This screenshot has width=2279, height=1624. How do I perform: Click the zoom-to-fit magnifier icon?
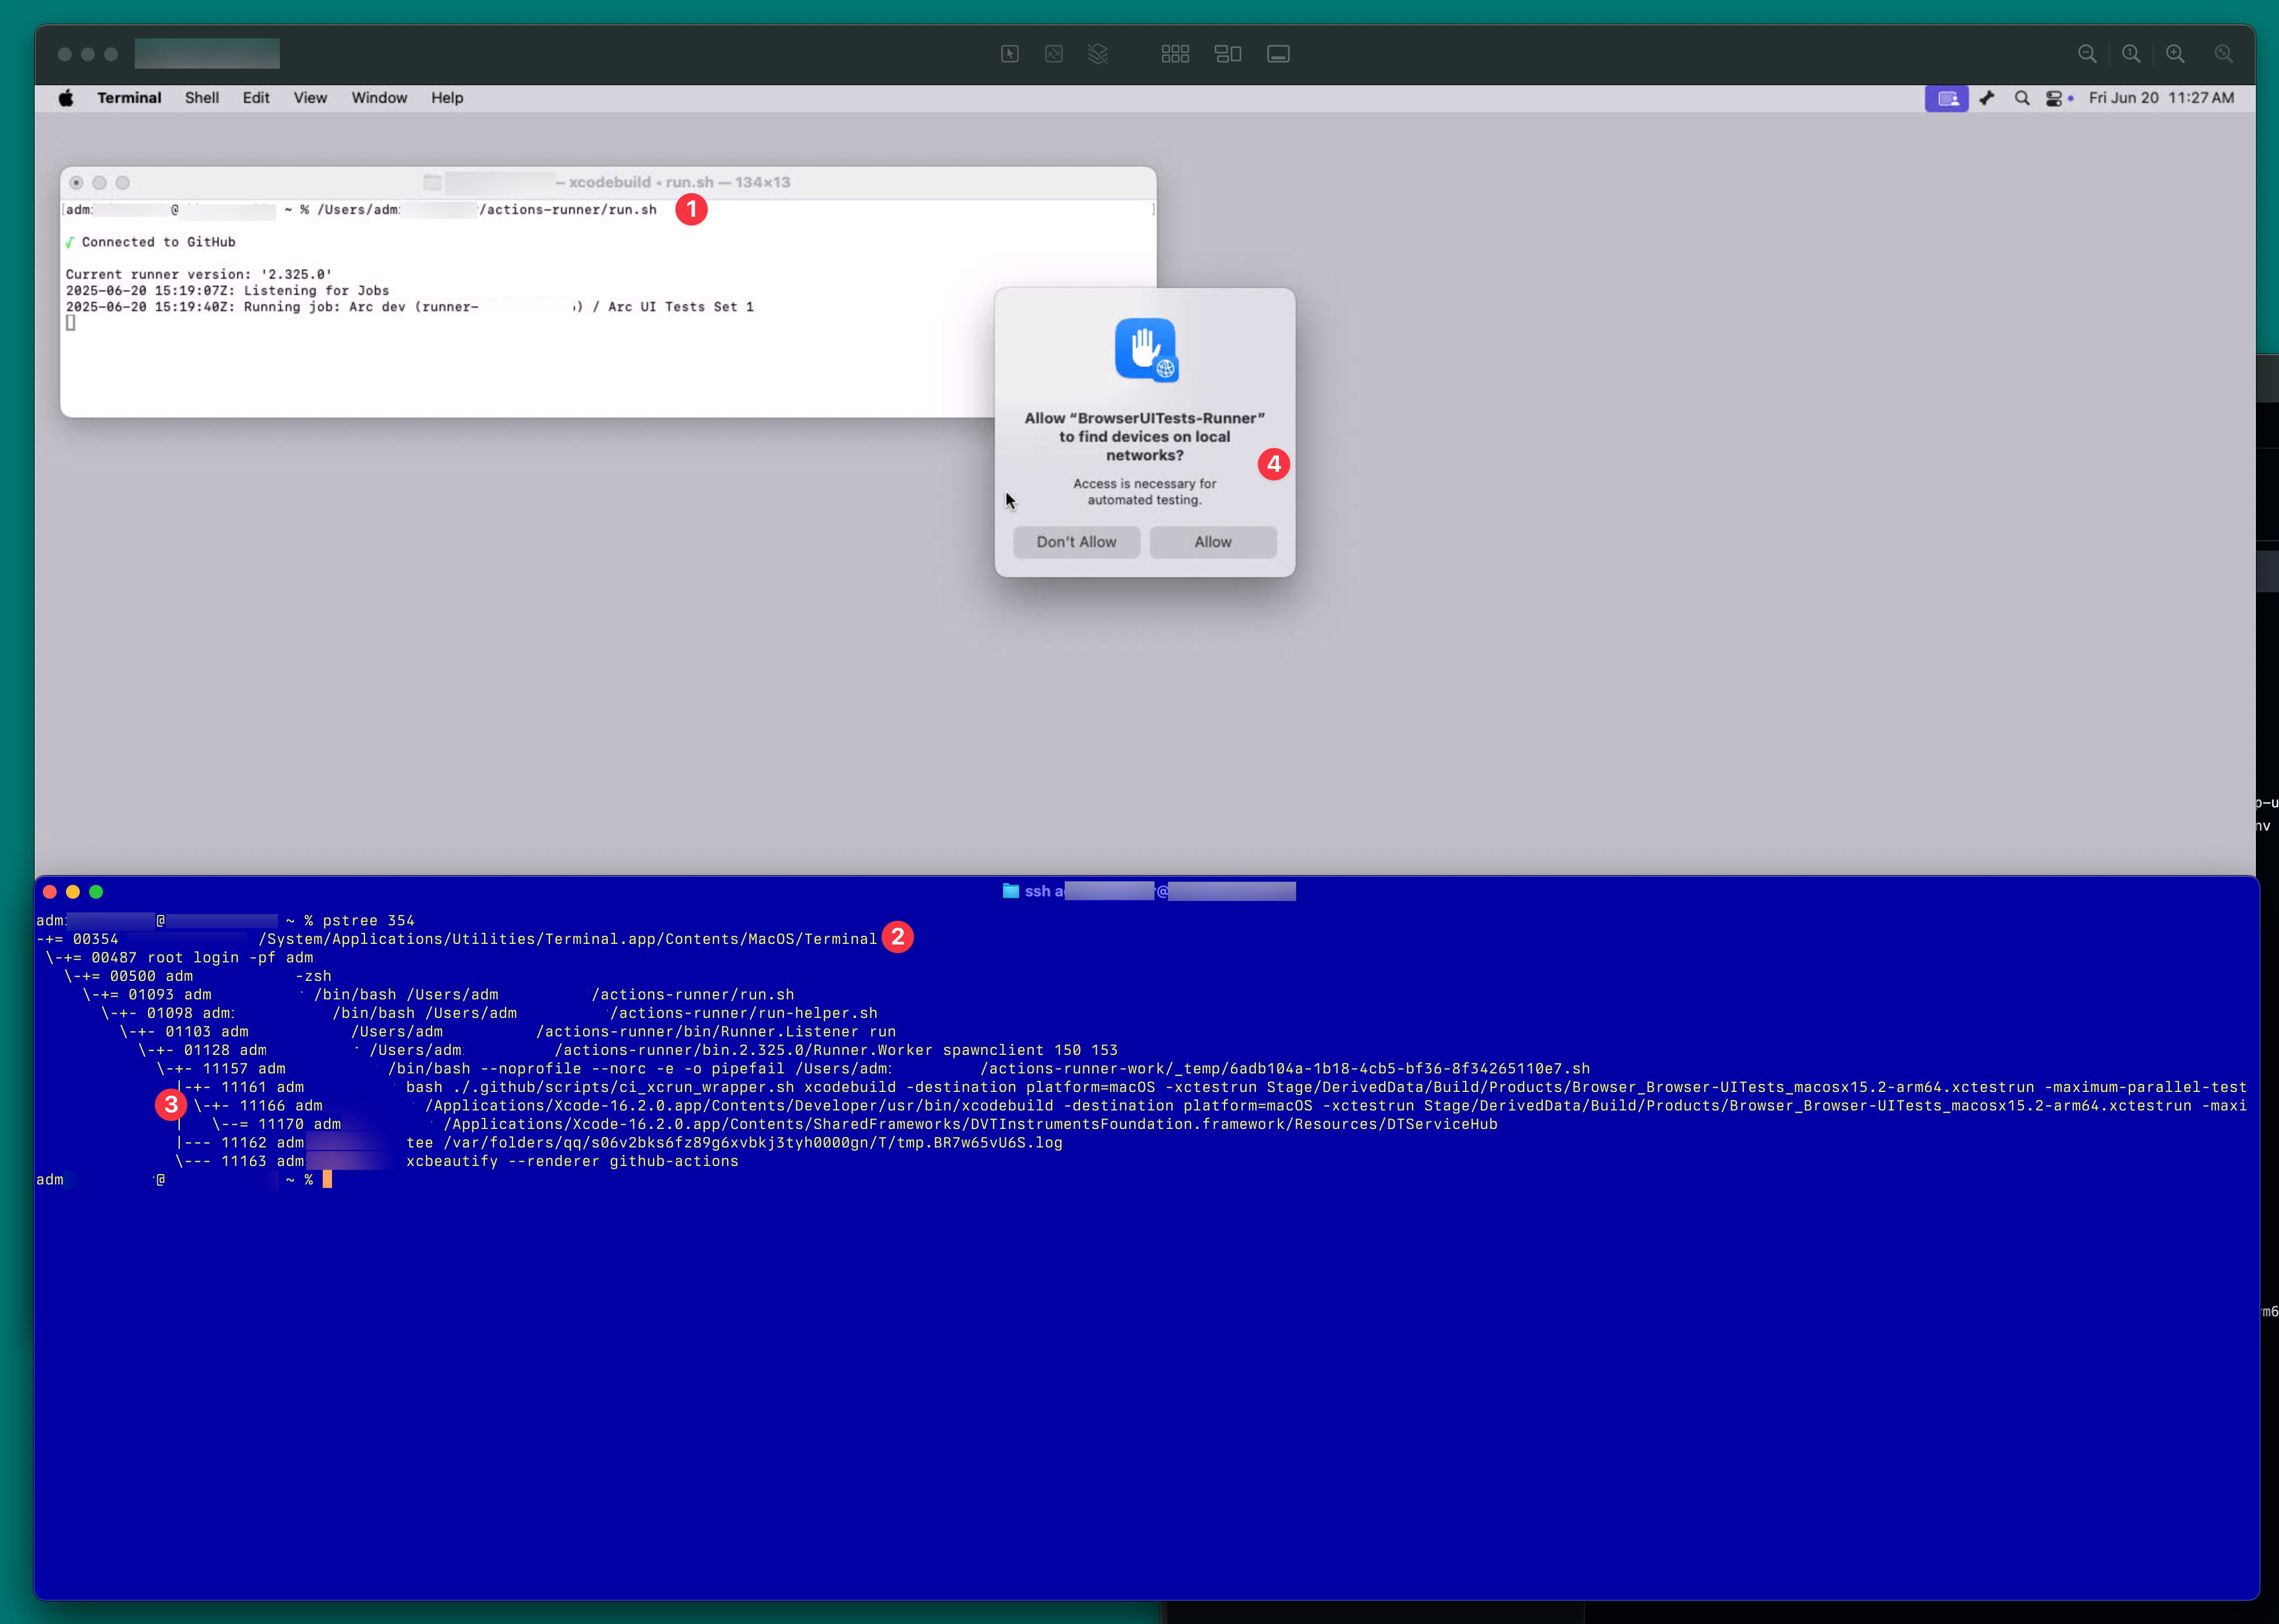coord(2223,54)
